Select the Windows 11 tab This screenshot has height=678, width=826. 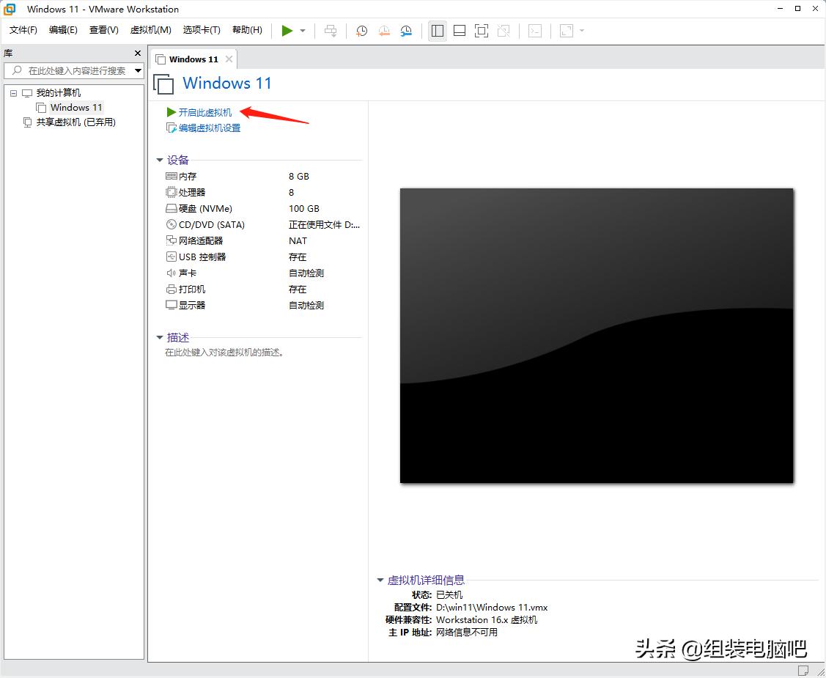click(193, 59)
